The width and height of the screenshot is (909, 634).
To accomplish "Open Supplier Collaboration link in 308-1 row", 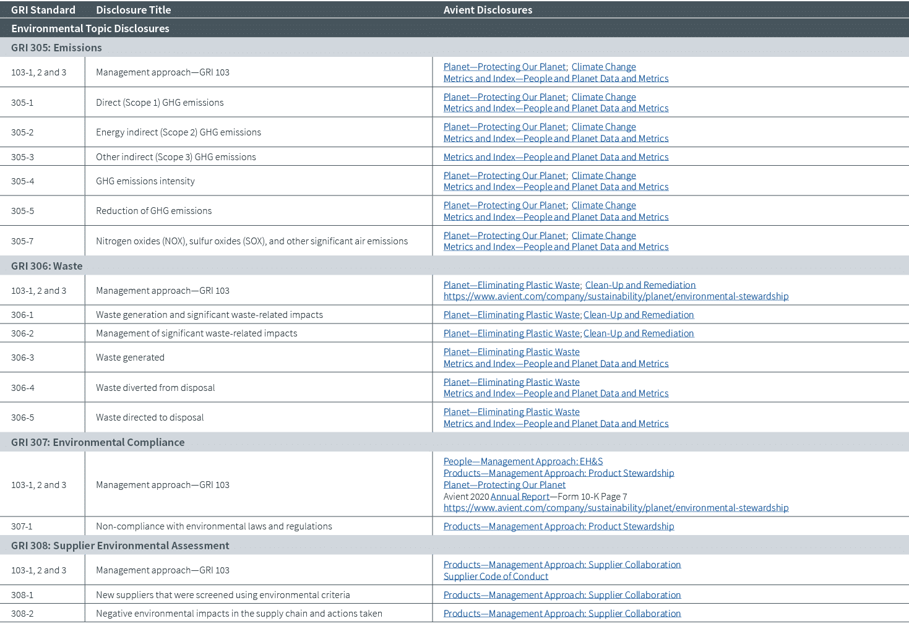I will 562,595.
